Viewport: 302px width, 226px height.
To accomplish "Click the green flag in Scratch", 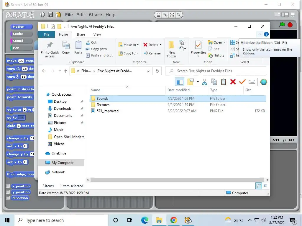I will [x=282, y=25].
